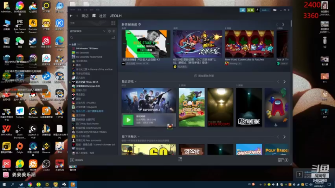The width and height of the screenshot is (335, 188).
Task: Open the SUPER PEOPLE Twitch news thumbnail
Action: [146, 44]
